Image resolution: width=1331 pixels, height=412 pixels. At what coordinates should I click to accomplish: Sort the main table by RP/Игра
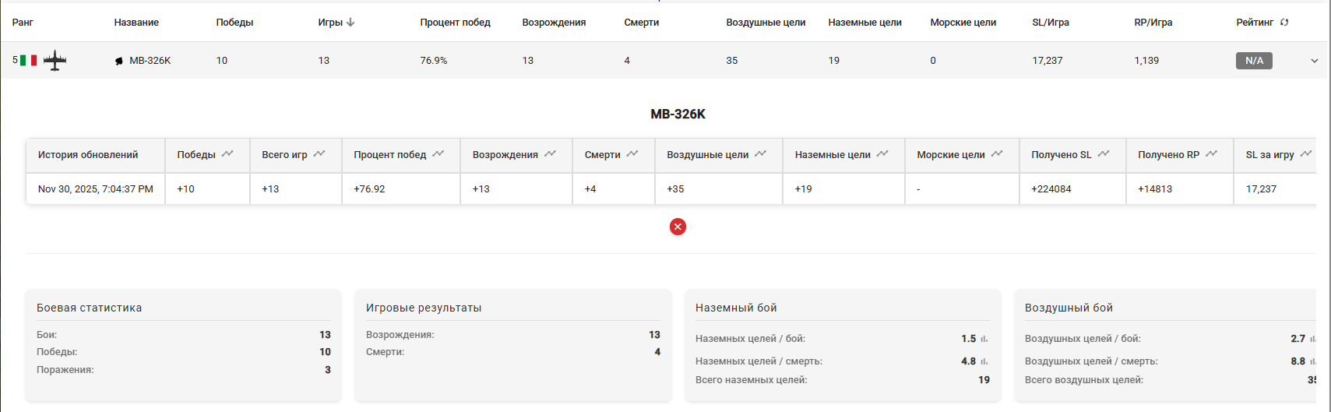click(1153, 23)
